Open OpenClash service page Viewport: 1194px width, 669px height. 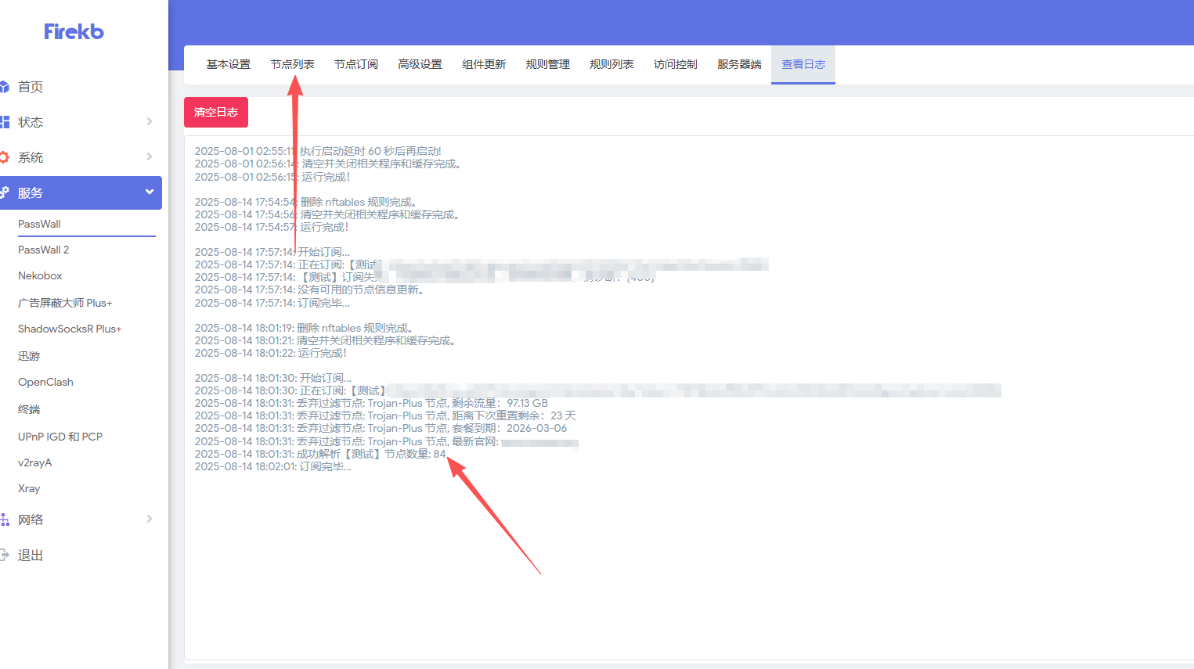point(45,382)
